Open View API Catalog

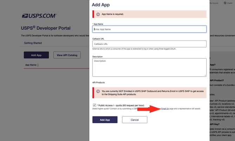[67, 55]
